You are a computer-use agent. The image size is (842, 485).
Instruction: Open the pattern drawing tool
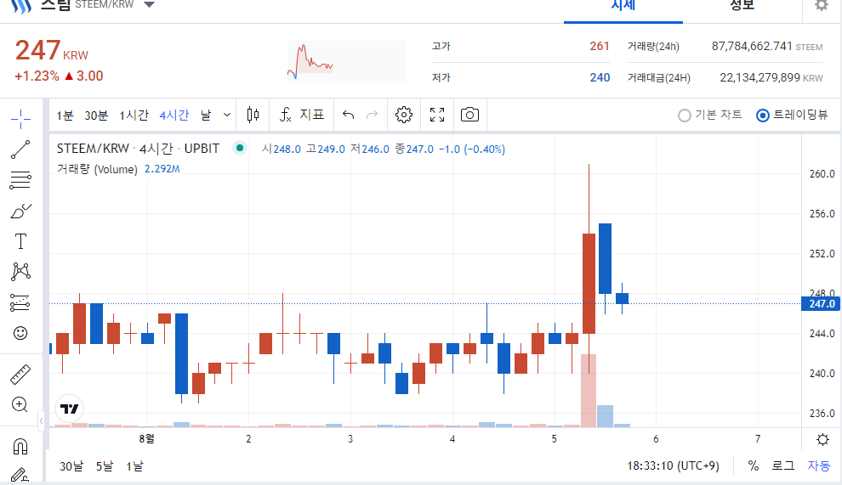click(20, 272)
